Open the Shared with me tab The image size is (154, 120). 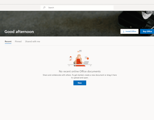tap(33, 42)
